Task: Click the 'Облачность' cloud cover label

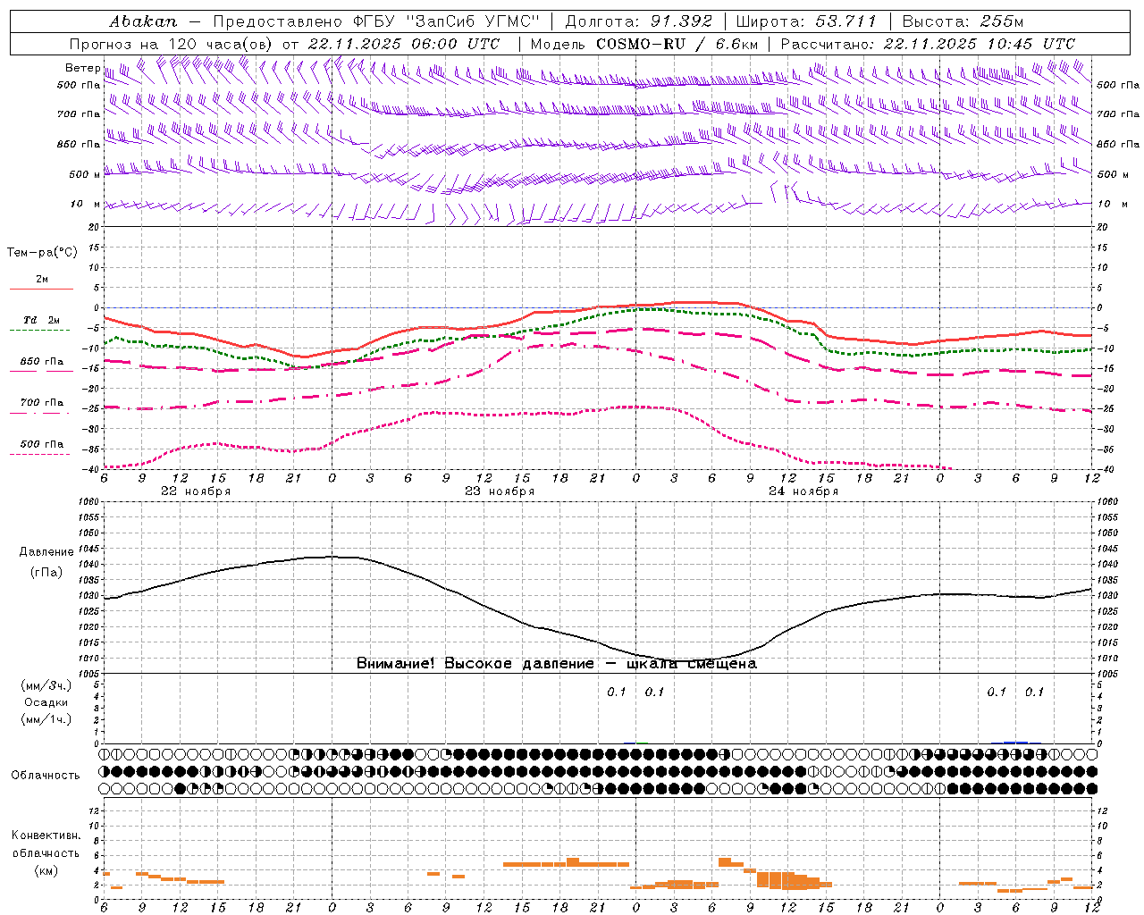Action: pos(46,776)
